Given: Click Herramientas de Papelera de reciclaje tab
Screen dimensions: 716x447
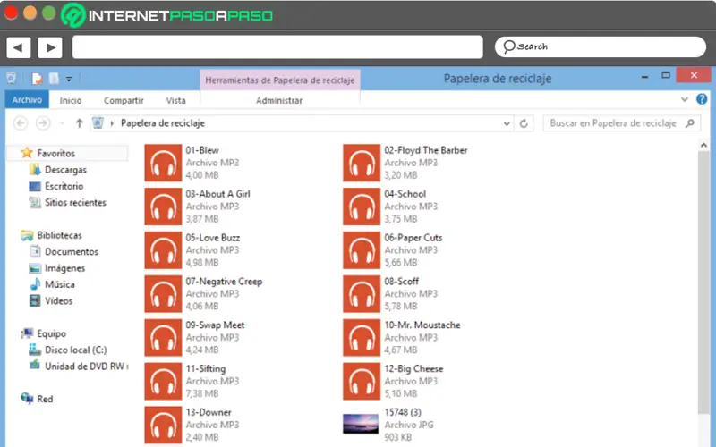Looking at the screenshot, I should [280, 80].
